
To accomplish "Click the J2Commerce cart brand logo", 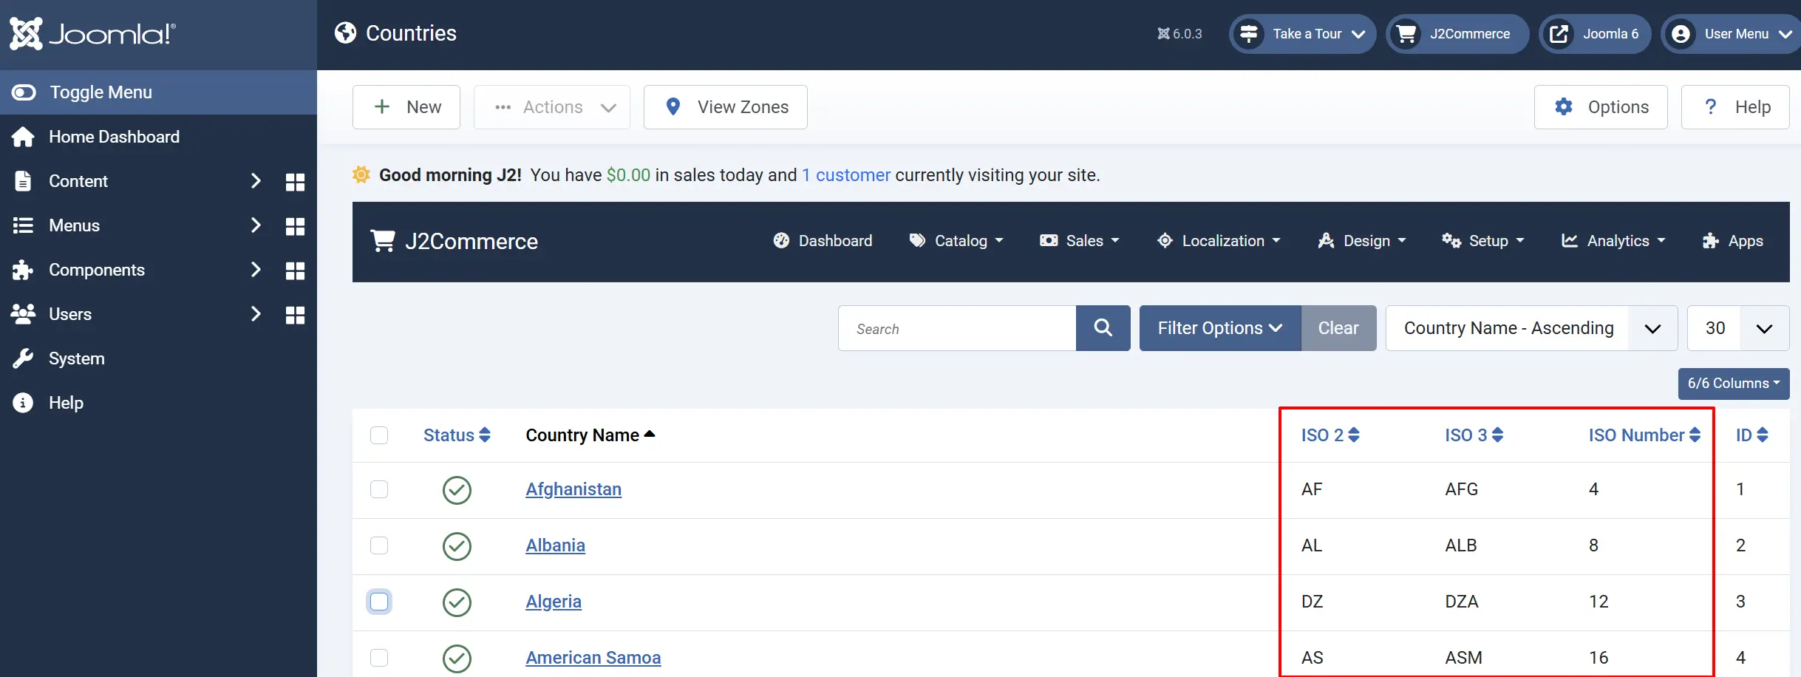I will click(x=454, y=242).
